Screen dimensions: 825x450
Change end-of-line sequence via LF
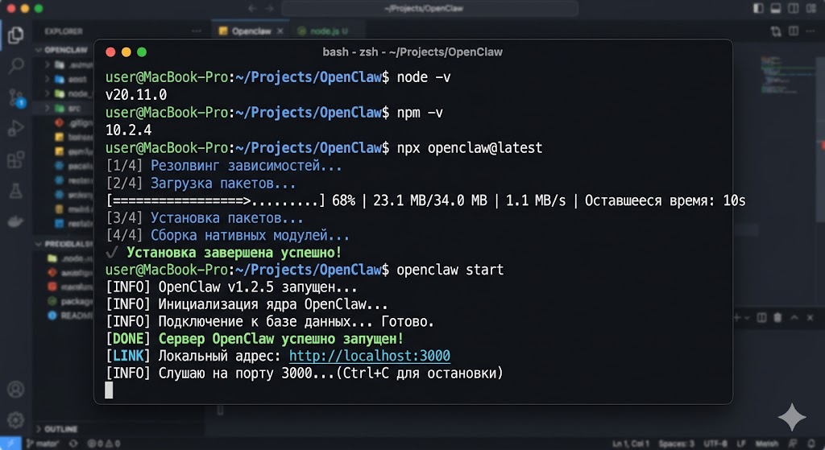[x=741, y=444]
